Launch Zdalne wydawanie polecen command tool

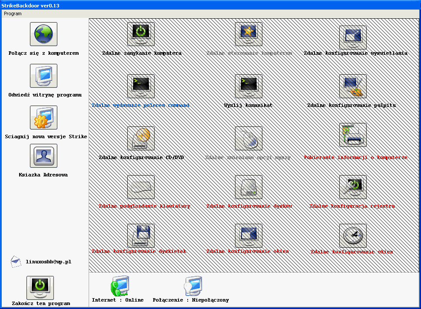pos(140,86)
